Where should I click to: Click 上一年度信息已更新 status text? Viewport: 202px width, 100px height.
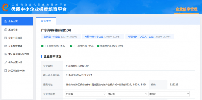click(83, 46)
